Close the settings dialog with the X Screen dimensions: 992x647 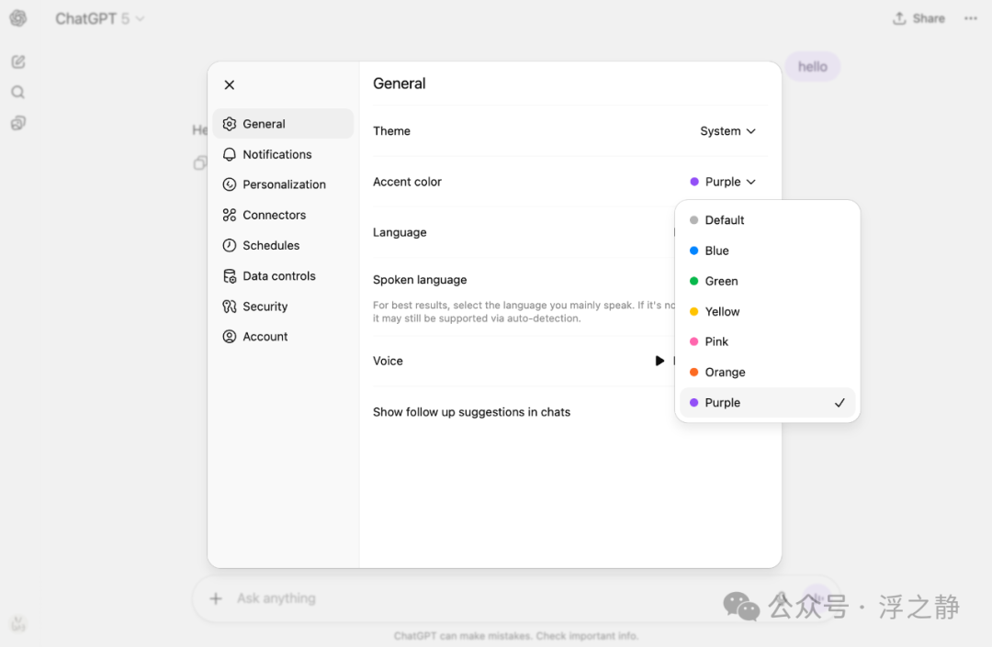(230, 84)
